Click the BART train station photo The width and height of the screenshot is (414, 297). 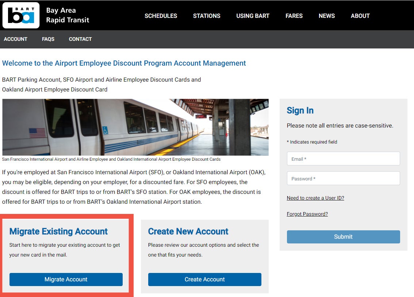[x=135, y=127]
